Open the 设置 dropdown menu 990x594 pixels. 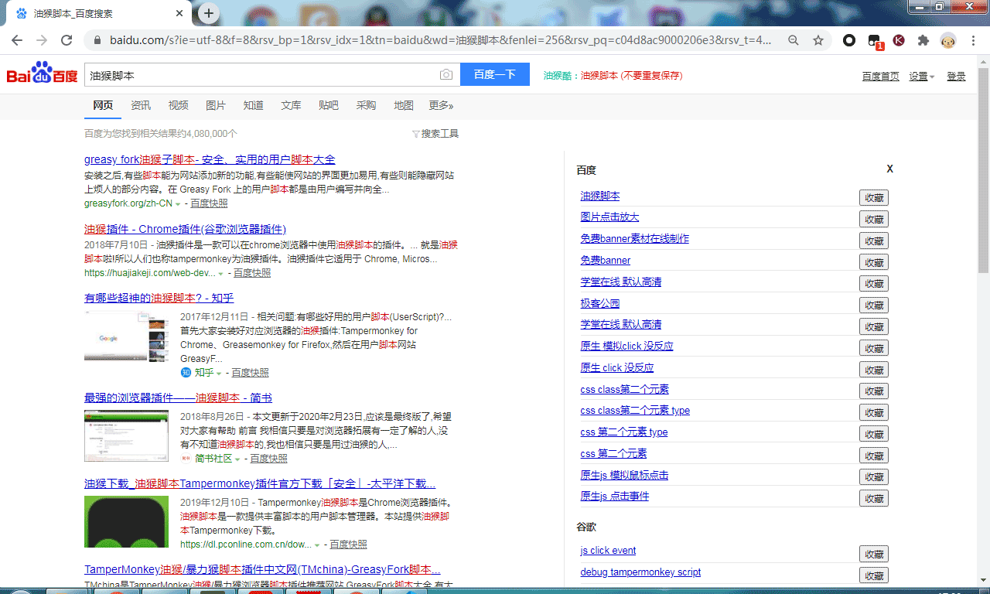click(x=921, y=76)
